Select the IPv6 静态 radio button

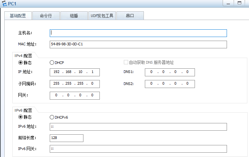[x=20, y=117]
